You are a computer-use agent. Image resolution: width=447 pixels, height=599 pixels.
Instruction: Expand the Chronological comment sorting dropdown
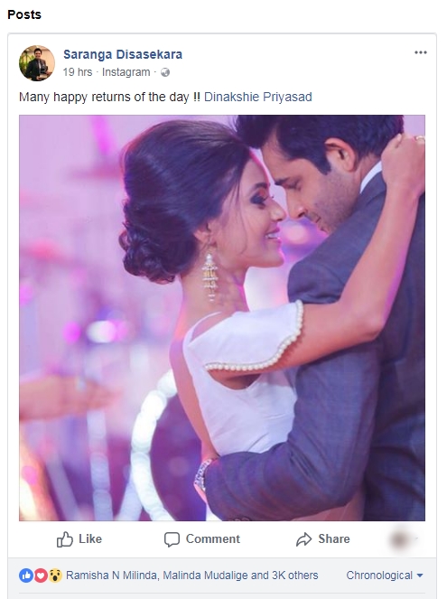pos(385,576)
